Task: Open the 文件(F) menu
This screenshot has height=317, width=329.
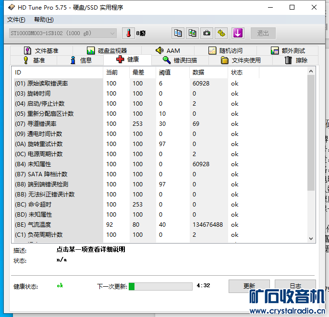Action: pos(16,20)
